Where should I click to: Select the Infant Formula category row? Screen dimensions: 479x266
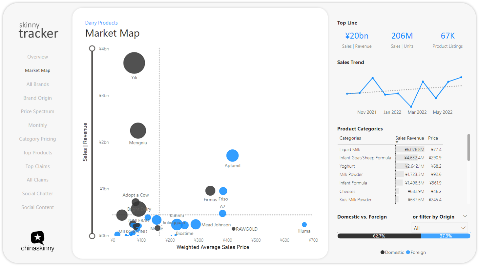[x=390, y=183]
